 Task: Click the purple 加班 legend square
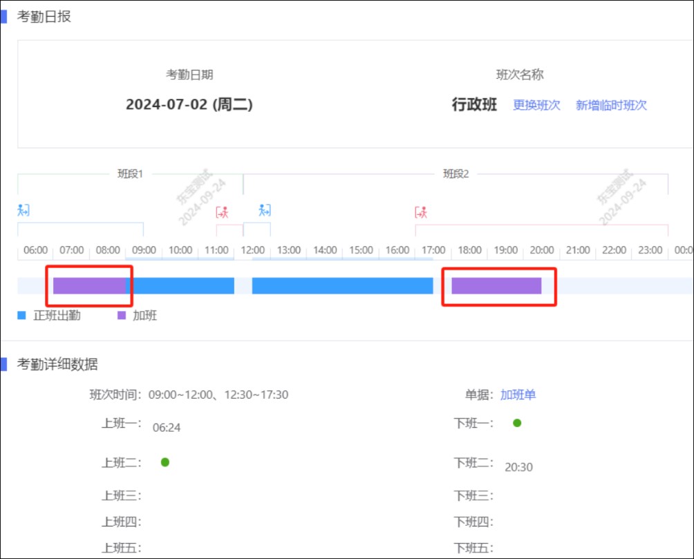[122, 315]
